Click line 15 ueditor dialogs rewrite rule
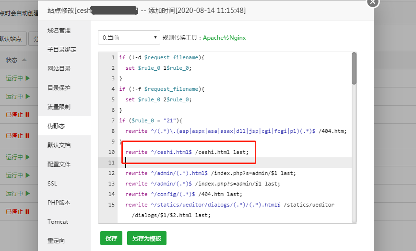Viewport: 416px width, 251px height. (230, 210)
